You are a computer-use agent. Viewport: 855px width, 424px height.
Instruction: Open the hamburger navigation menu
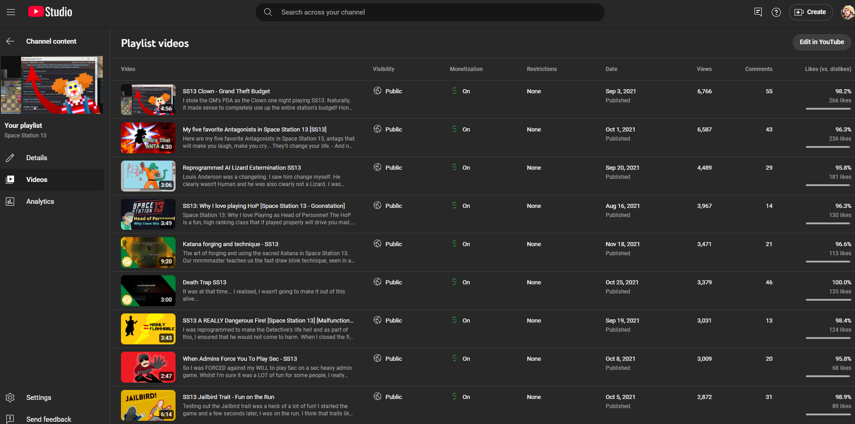click(11, 12)
